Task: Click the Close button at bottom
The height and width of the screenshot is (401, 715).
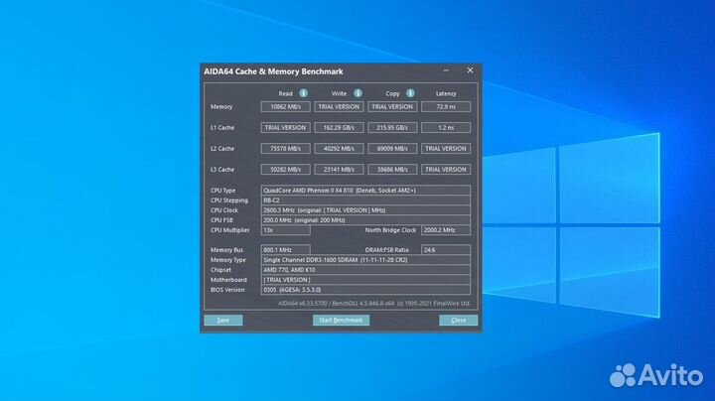Action: [x=458, y=320]
